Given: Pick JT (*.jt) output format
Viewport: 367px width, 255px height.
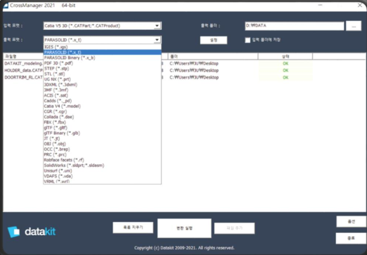Looking at the screenshot, I should [x=103, y=139].
